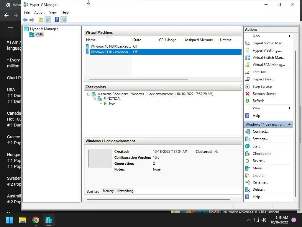
Task: Click Help under the VM6 server actions
Action: (256, 116)
